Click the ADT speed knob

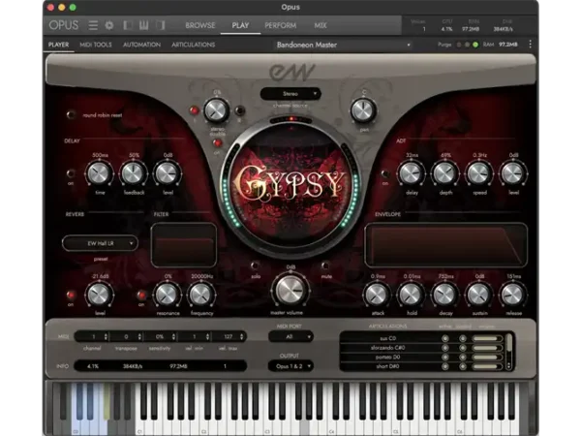(x=479, y=173)
